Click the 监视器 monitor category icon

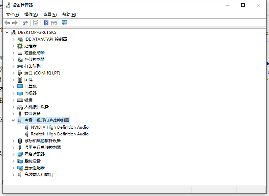(x=20, y=93)
